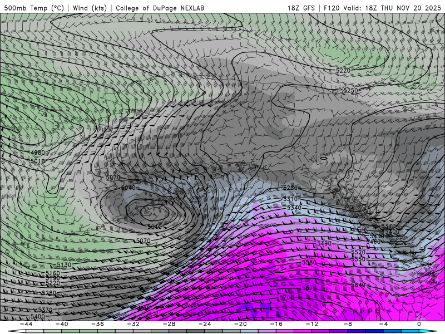The image size is (445, 334).
Task: Click the -20 color scale label
Action: click(240, 324)
